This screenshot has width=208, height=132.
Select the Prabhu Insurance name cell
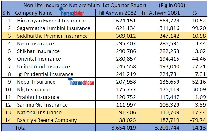[38, 97]
